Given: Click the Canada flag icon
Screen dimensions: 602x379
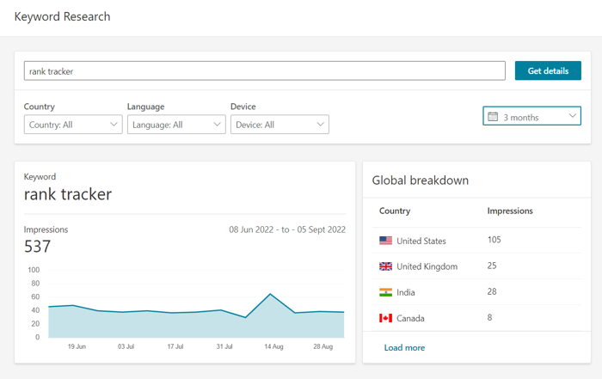Looking at the screenshot, I should pyautogui.click(x=385, y=318).
